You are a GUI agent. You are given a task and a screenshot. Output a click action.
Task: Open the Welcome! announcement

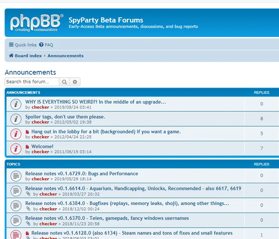point(42,146)
